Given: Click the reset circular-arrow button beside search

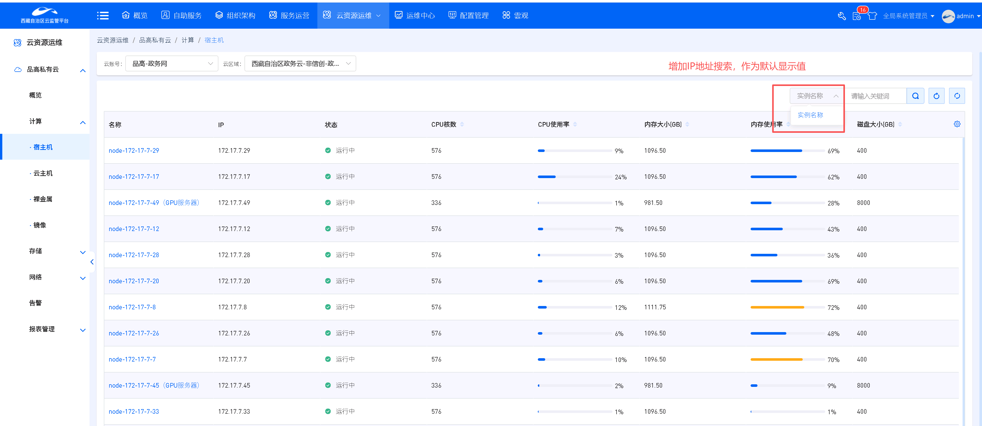Looking at the screenshot, I should tap(936, 96).
